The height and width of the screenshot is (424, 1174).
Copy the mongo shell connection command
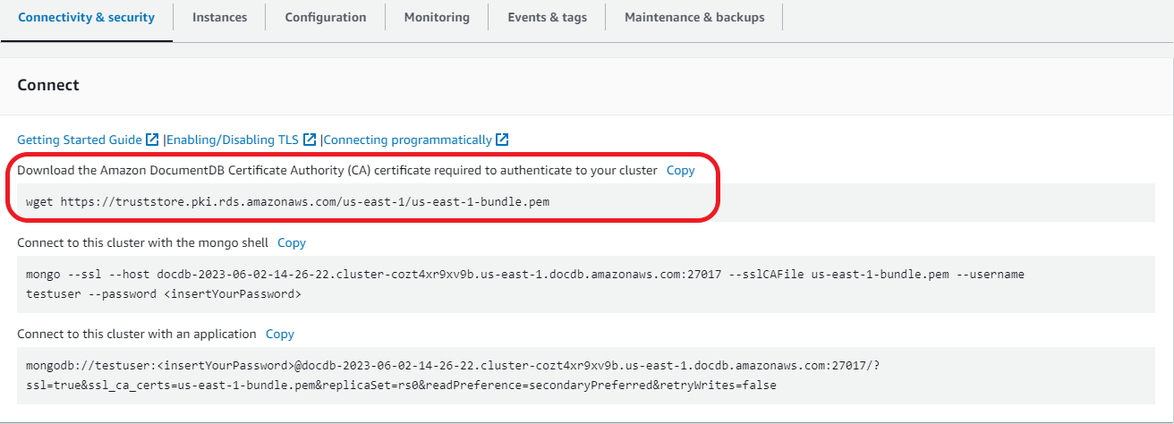tap(292, 242)
